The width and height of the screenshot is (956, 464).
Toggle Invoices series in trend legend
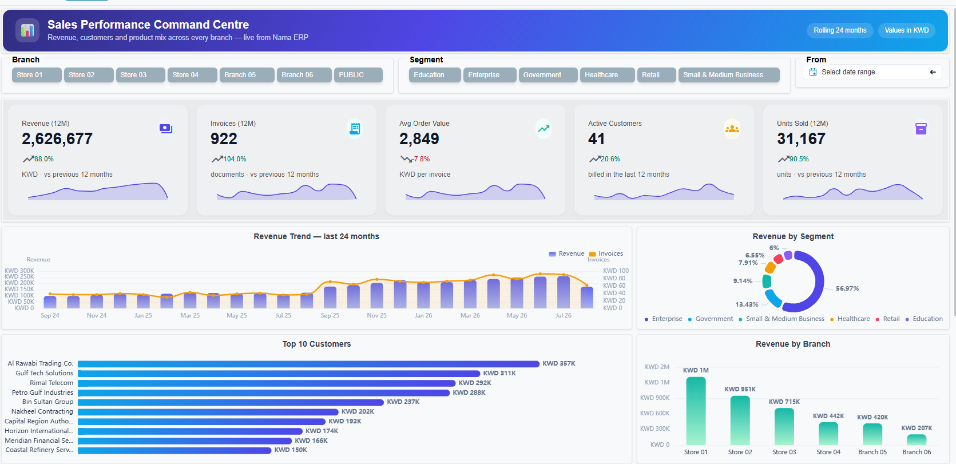tap(606, 253)
